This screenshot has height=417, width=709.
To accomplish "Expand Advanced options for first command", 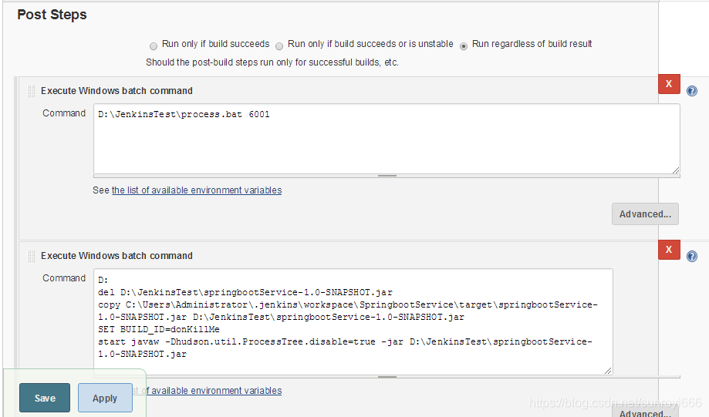I will point(645,214).
